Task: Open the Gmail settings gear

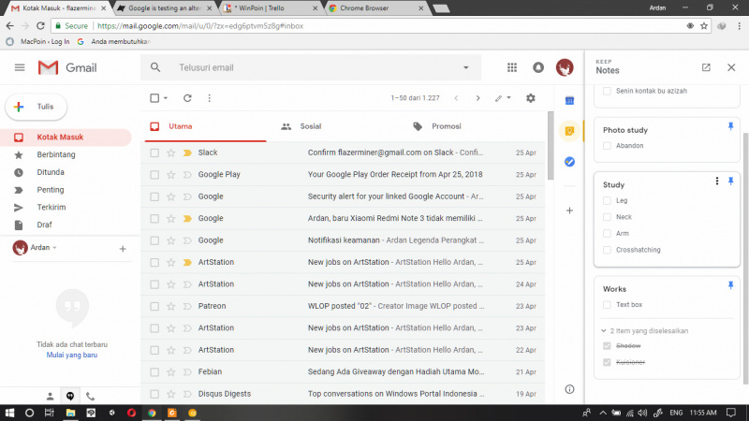Action: click(x=531, y=98)
